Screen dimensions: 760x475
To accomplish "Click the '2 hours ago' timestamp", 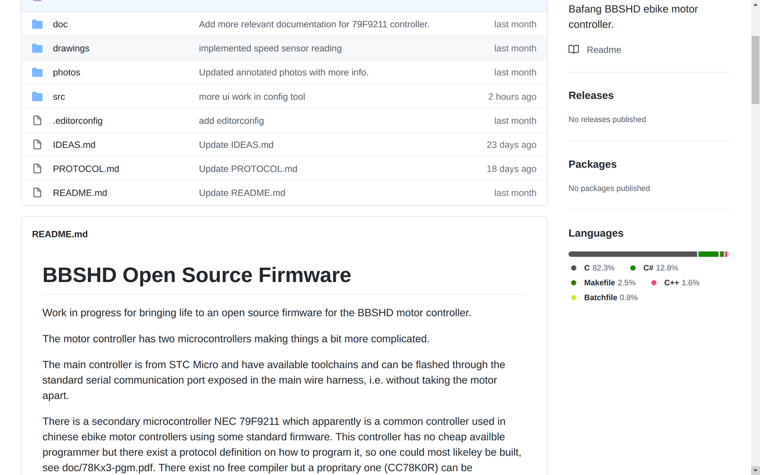I will click(x=512, y=96).
